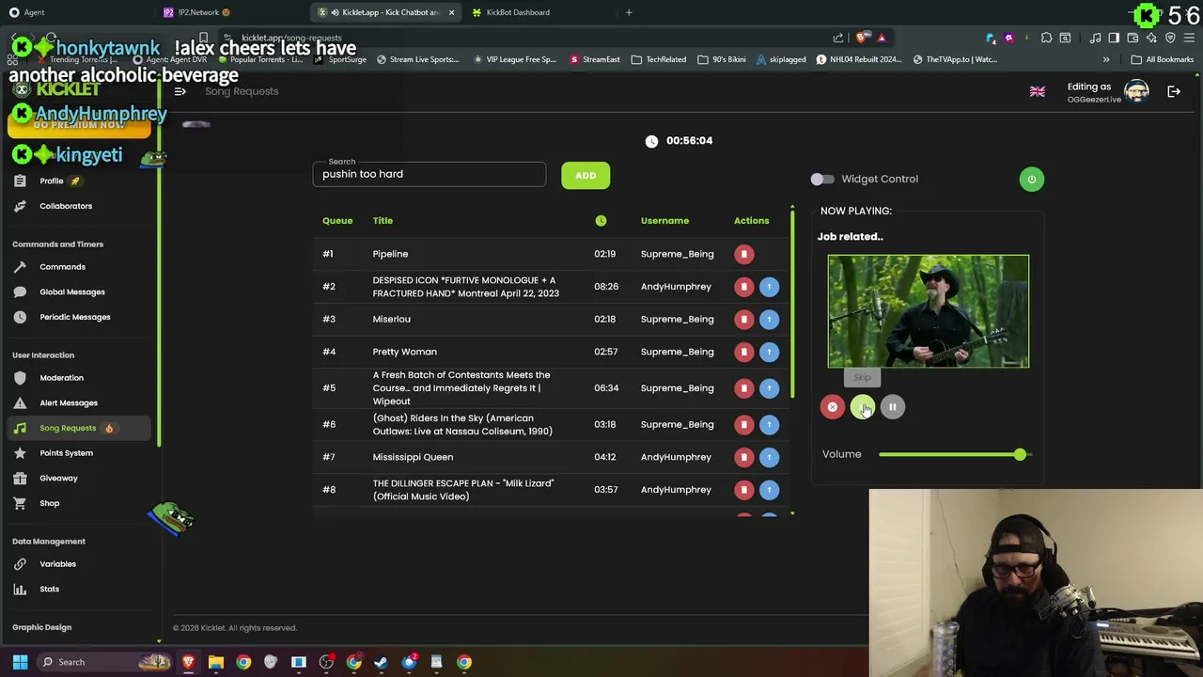The width and height of the screenshot is (1203, 677).
Task: Go to Moderation settings
Action: (x=61, y=378)
